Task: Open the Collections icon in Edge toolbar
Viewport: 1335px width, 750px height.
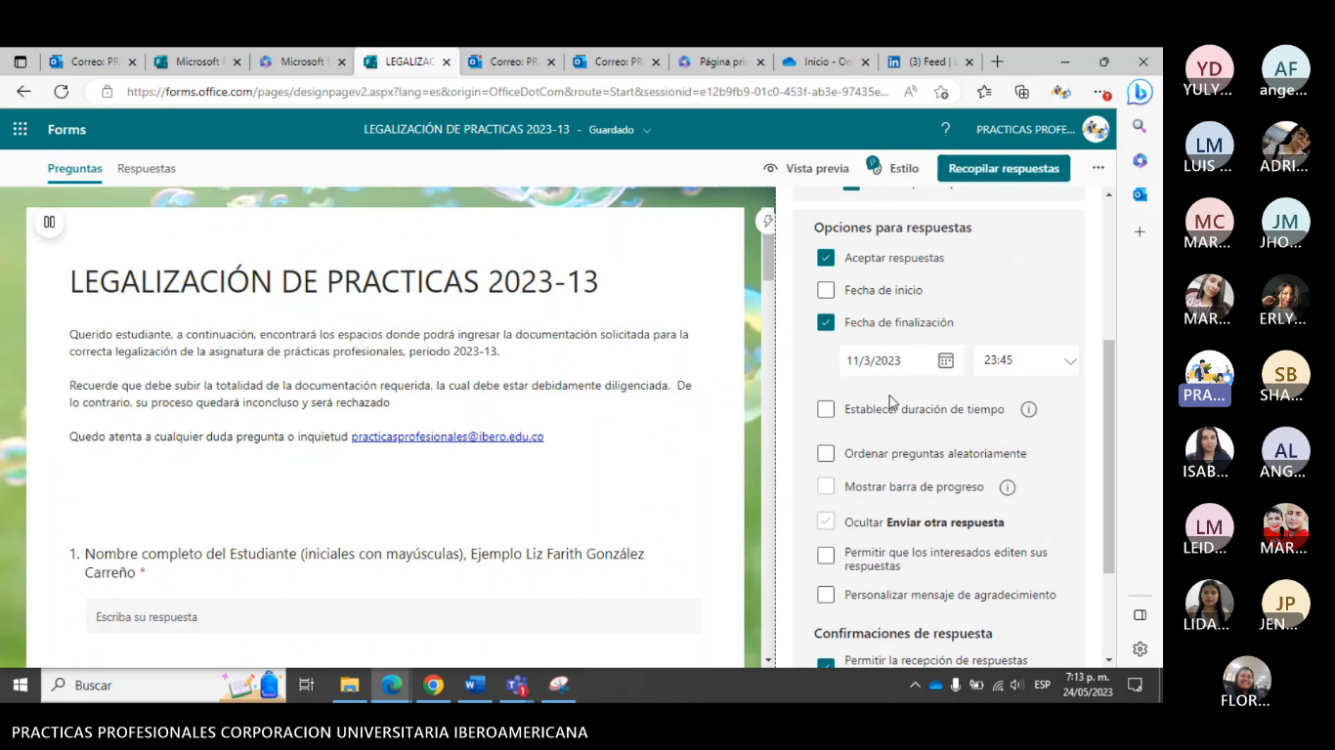Action: point(1022,92)
